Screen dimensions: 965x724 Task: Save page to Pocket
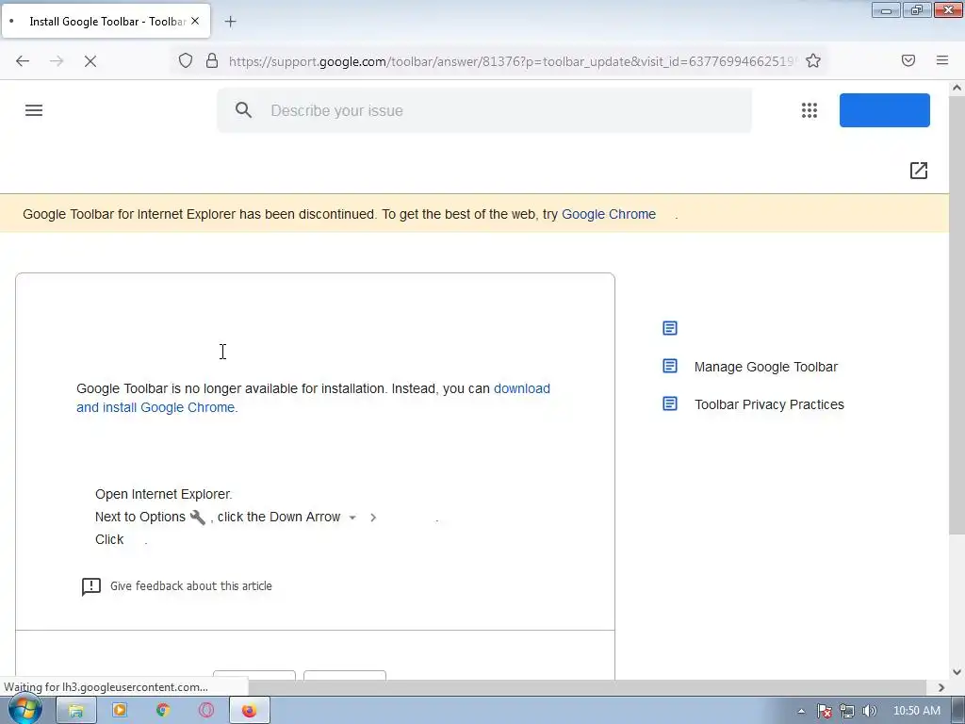908,60
